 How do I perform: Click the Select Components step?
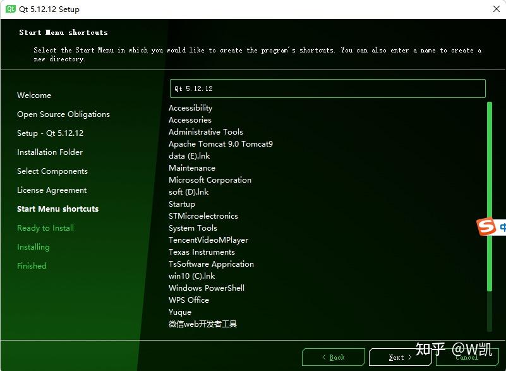tap(52, 171)
